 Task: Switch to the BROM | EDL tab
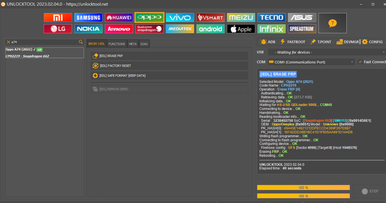[x=96, y=44]
